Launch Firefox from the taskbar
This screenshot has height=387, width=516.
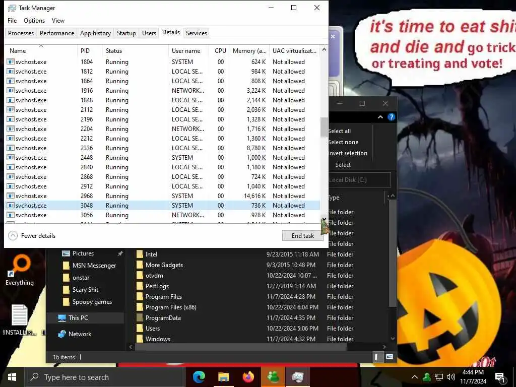[x=248, y=377]
